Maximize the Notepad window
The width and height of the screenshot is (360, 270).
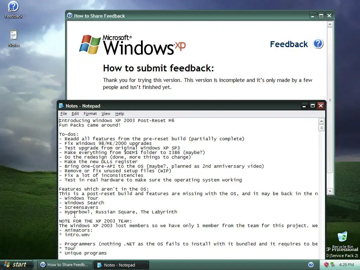(x=313, y=105)
